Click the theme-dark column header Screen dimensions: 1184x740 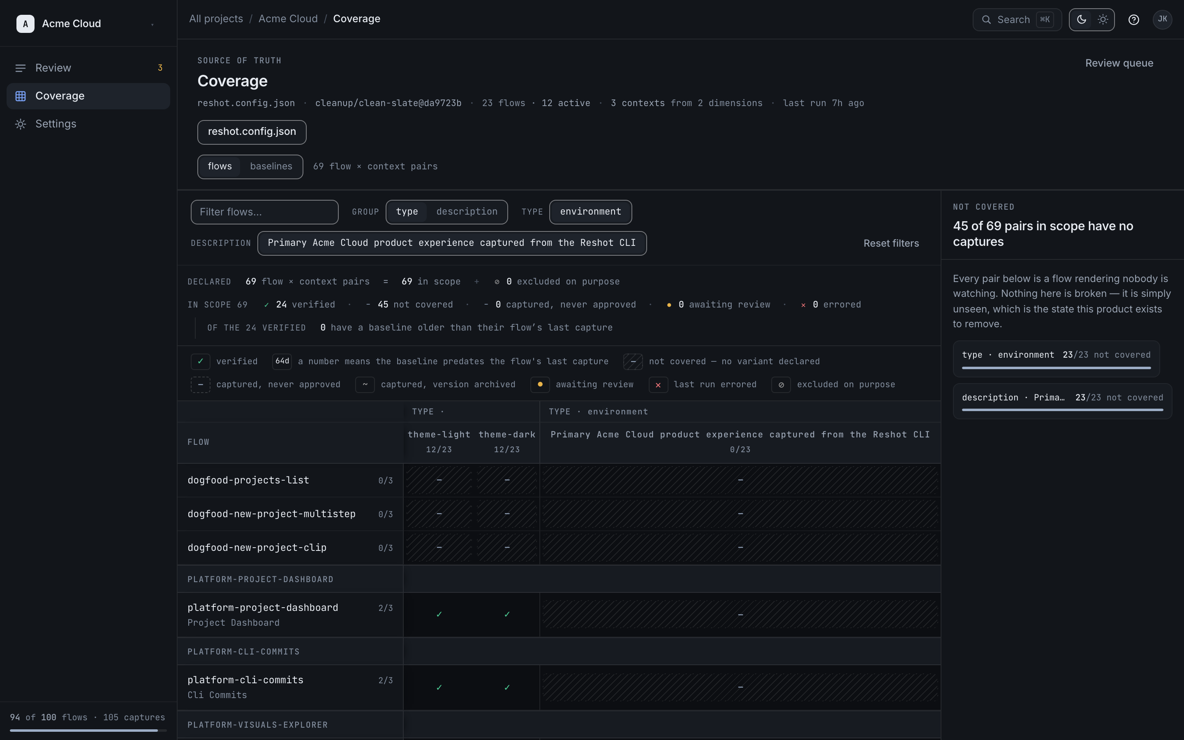[507, 442]
